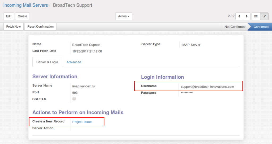Click username support@broadtech-innovations.com

207,87
